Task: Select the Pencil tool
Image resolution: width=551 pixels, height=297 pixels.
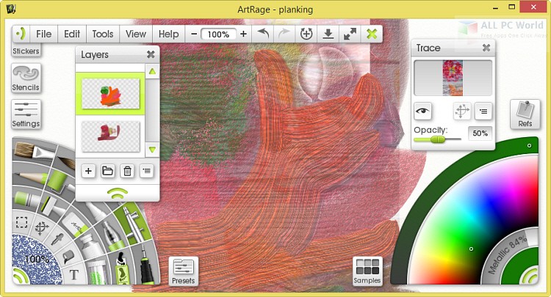Action: coord(30,175)
